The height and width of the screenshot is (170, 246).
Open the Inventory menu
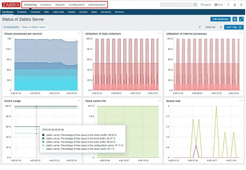click(46, 5)
